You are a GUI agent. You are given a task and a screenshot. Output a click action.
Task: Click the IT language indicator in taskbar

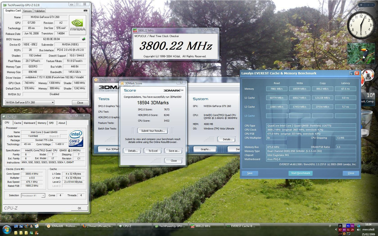click(x=330, y=226)
